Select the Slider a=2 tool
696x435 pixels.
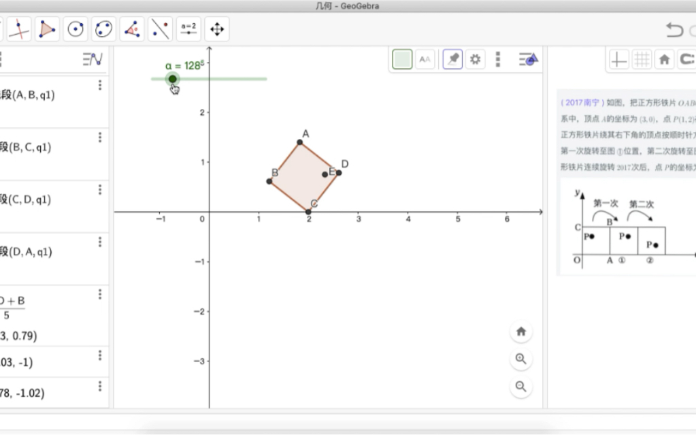point(188,29)
